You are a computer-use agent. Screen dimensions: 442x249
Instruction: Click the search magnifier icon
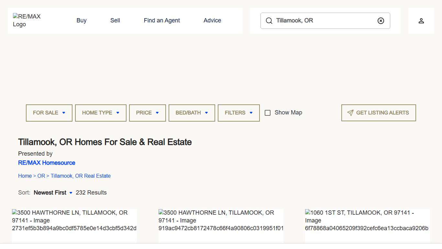click(269, 21)
